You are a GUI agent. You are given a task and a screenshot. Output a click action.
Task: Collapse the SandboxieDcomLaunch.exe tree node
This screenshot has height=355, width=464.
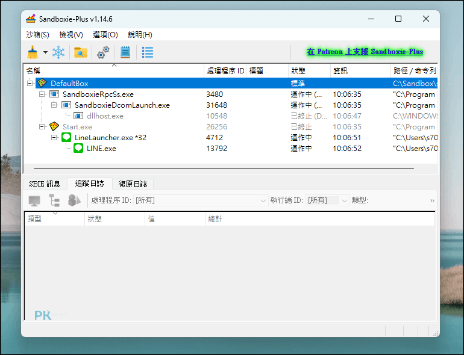(x=54, y=105)
